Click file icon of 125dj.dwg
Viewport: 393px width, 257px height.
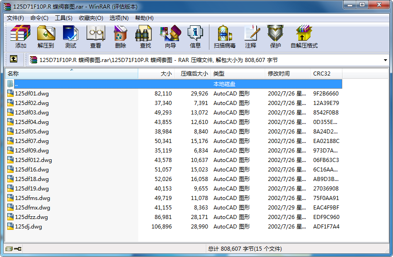10,227
